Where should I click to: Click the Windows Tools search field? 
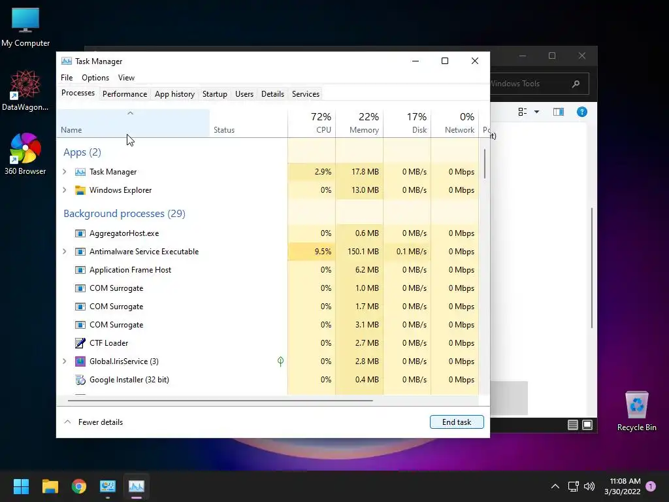tap(539, 84)
